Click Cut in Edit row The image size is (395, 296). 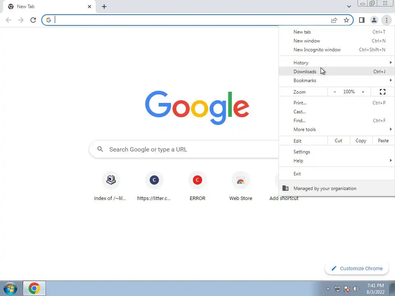[339, 141]
